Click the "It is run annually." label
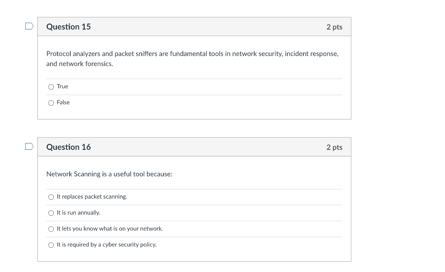Viewport: 445px width, 272px height. click(79, 213)
